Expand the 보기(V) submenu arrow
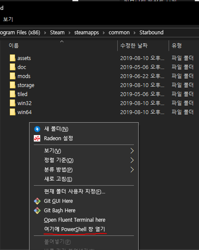 tap(132, 151)
